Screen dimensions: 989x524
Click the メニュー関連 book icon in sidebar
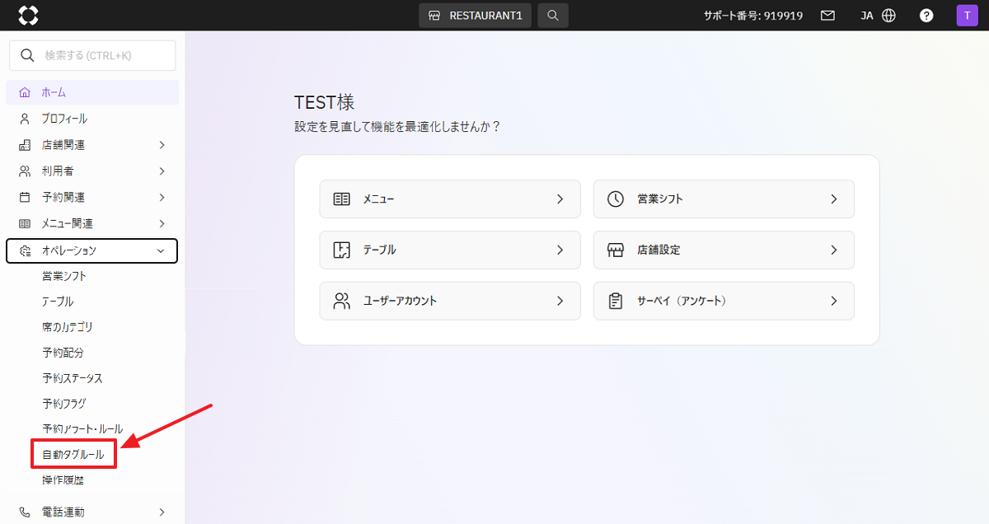pos(25,224)
